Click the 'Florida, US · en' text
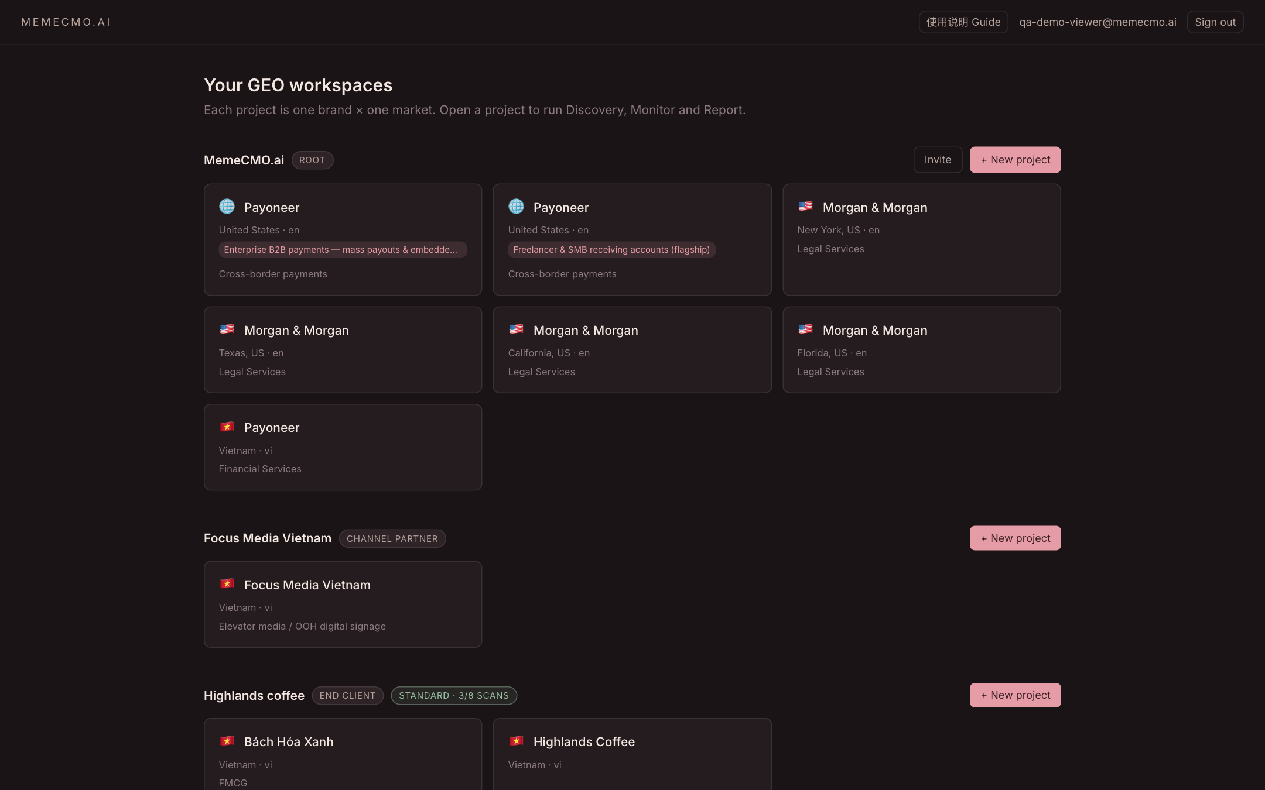The image size is (1265, 790). (x=832, y=353)
